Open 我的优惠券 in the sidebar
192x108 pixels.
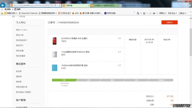click(21, 56)
